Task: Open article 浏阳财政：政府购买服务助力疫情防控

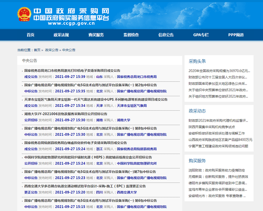Action: pyautogui.click(x=217, y=170)
